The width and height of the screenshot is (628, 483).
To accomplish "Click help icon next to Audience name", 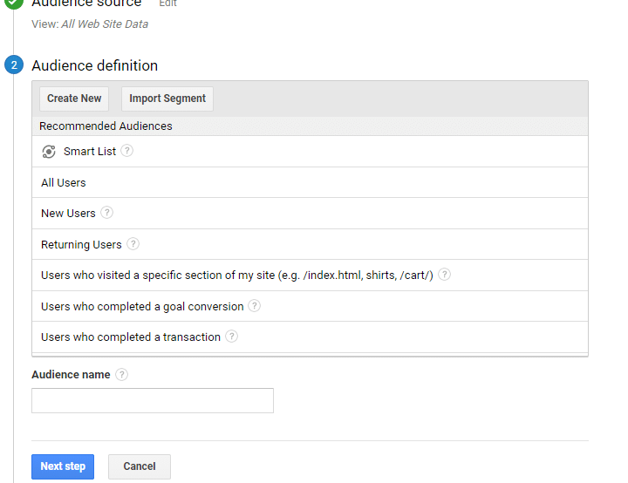I will [x=121, y=375].
